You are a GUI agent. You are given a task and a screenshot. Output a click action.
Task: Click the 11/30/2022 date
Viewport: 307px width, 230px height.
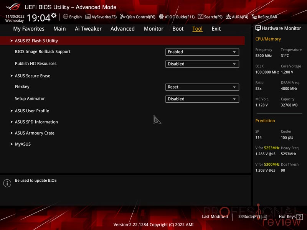click(x=15, y=16)
